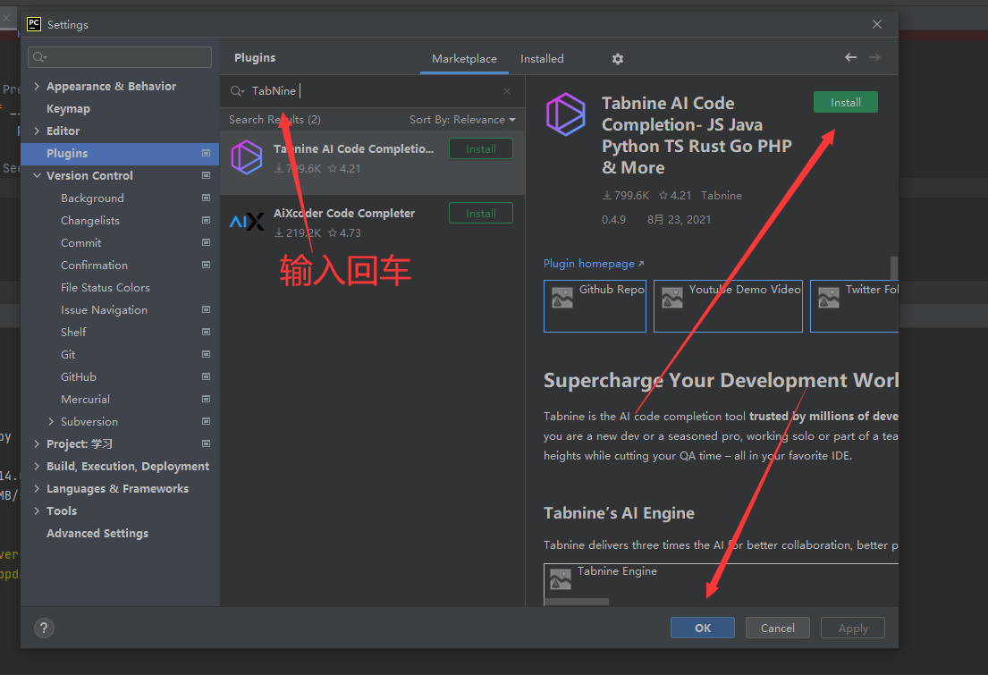Click the Tabnine version 0.4.9 text
The width and height of the screenshot is (988, 675).
click(x=613, y=219)
